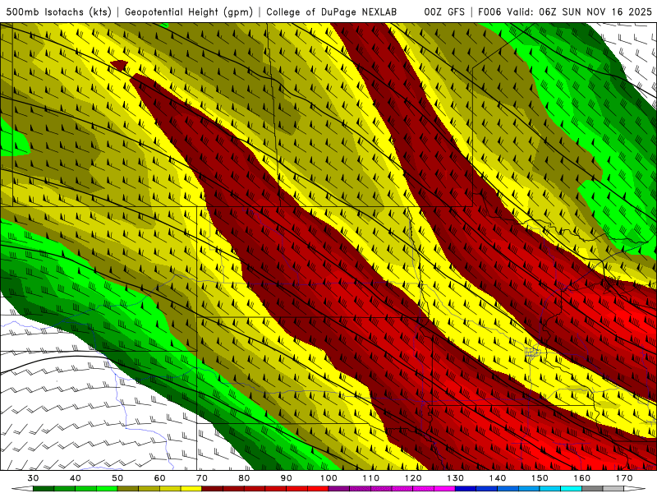Pick the darkest green swatch in the color bar
This screenshot has width=657, height=493.
coord(44,489)
